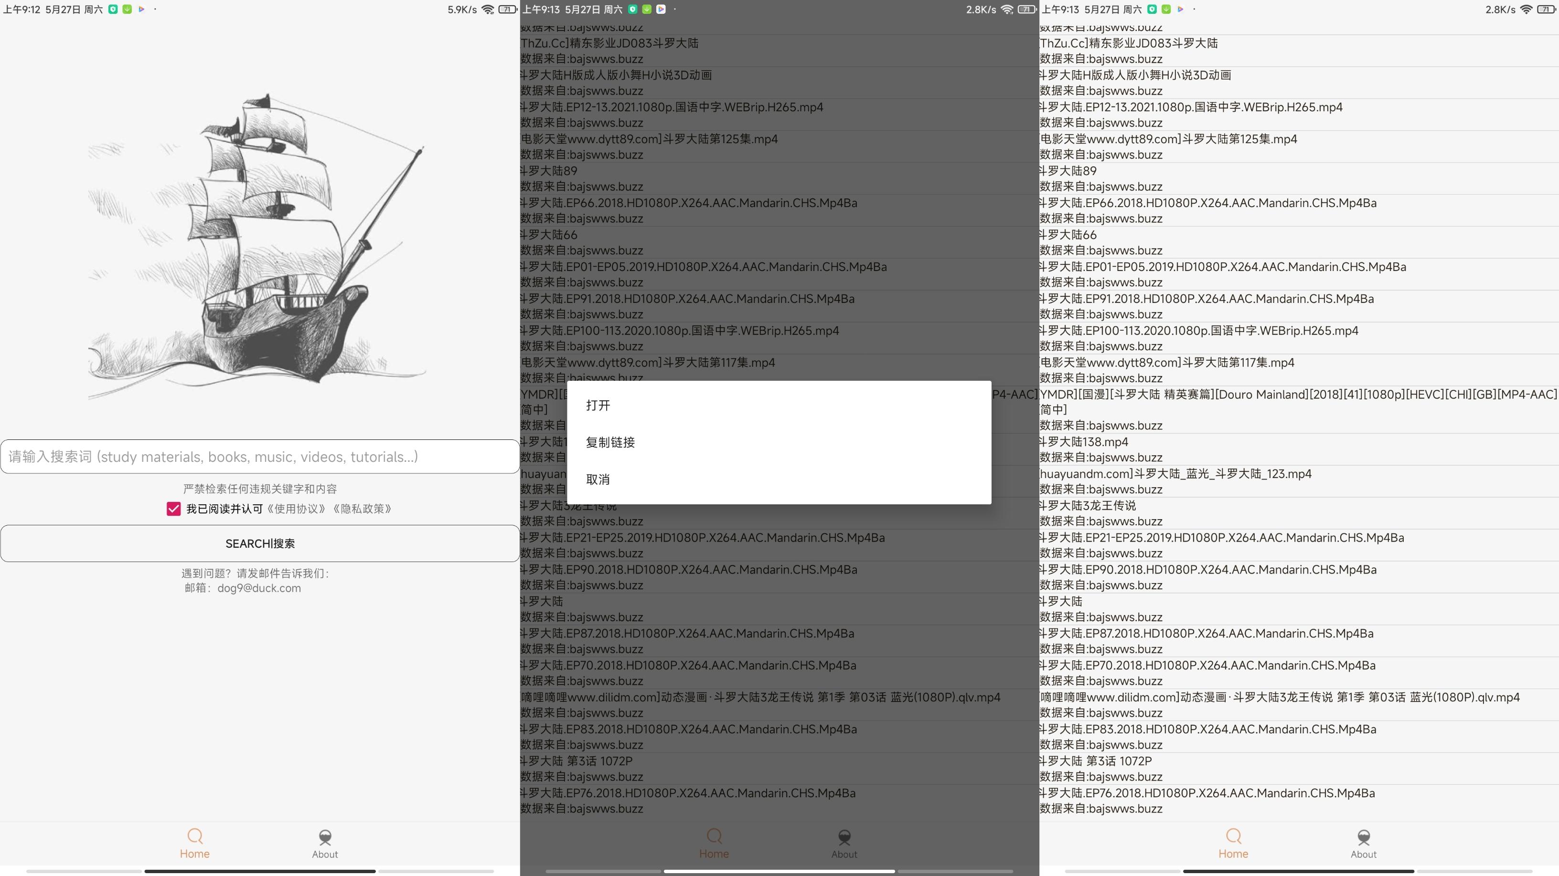The image size is (1559, 876).
Task: Click the About icon on middle panel
Action: coord(845,841)
